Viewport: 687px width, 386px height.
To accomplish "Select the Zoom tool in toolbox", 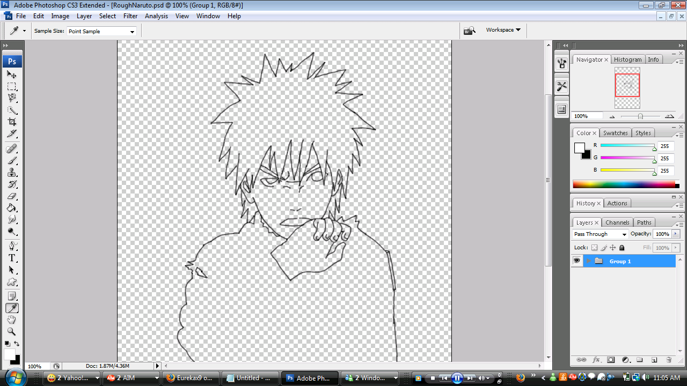I will point(12,332).
